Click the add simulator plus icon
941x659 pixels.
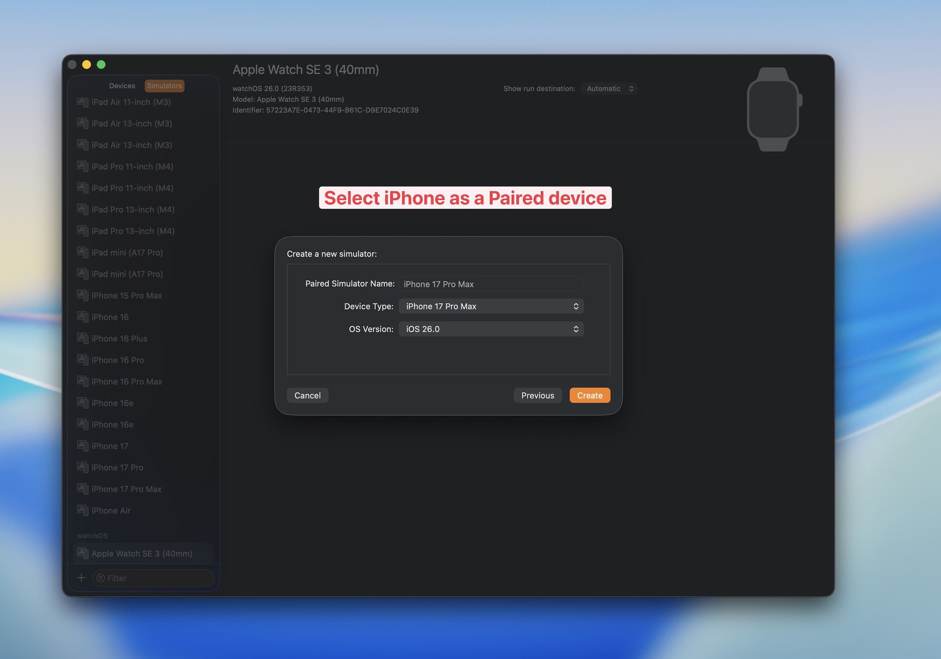[x=81, y=578]
